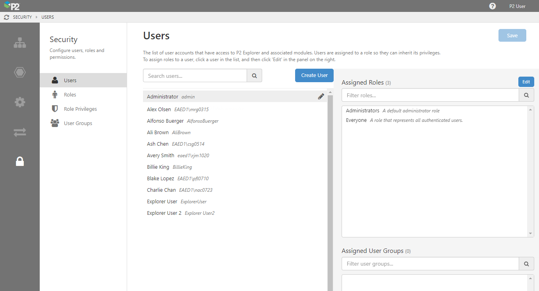Click the user list vertical scrollbar
Image resolution: width=539 pixels, height=291 pixels.
(x=330, y=190)
